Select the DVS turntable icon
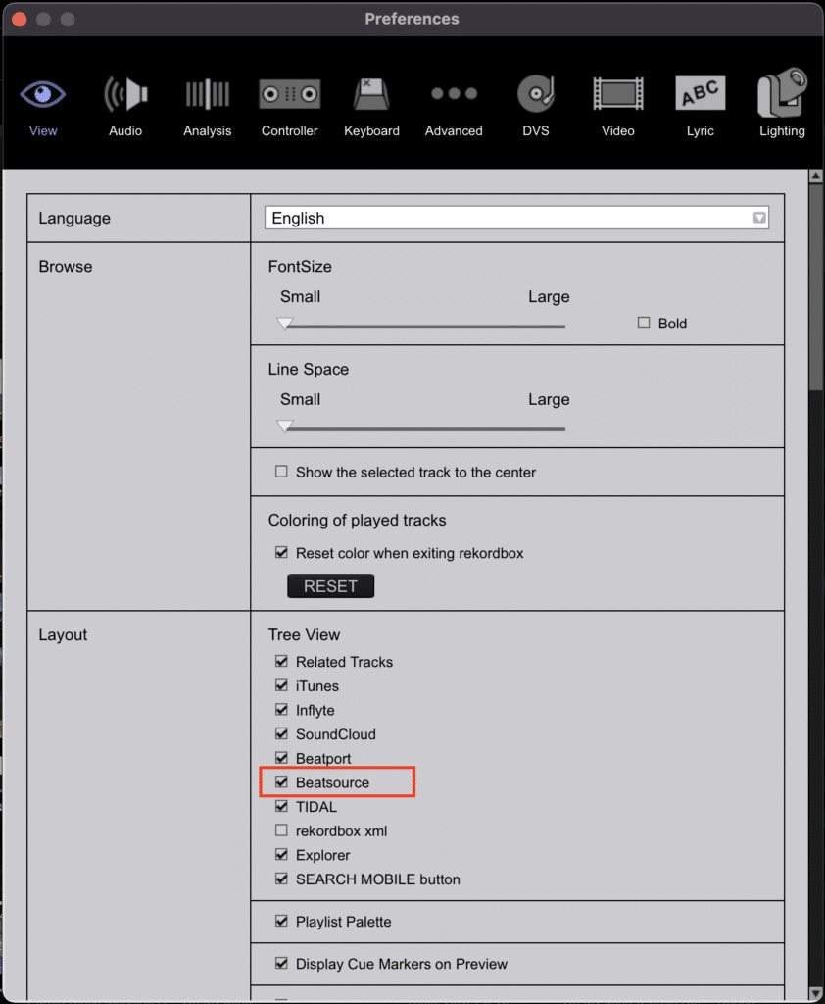The width and height of the screenshot is (825, 1004). pos(536,95)
